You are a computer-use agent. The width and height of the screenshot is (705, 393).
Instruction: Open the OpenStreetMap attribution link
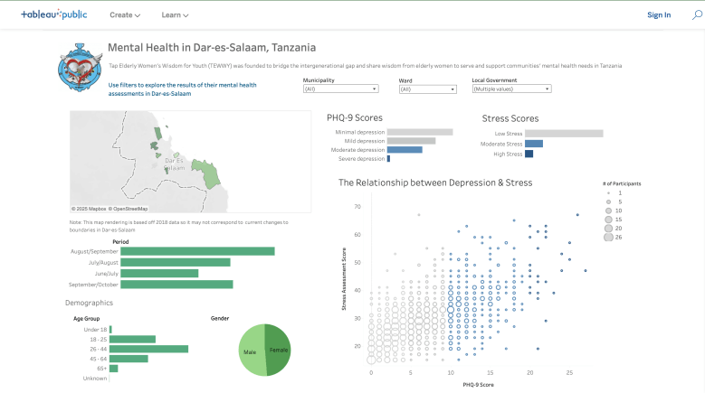click(x=129, y=209)
